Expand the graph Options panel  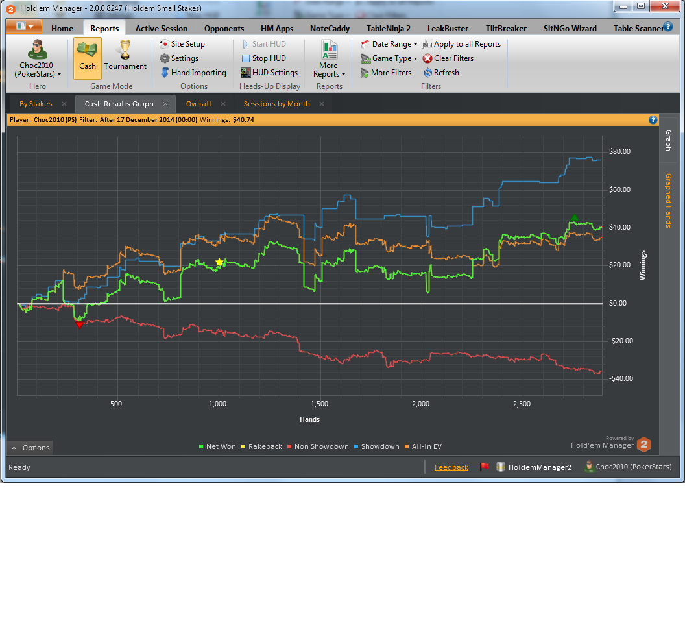(x=30, y=448)
